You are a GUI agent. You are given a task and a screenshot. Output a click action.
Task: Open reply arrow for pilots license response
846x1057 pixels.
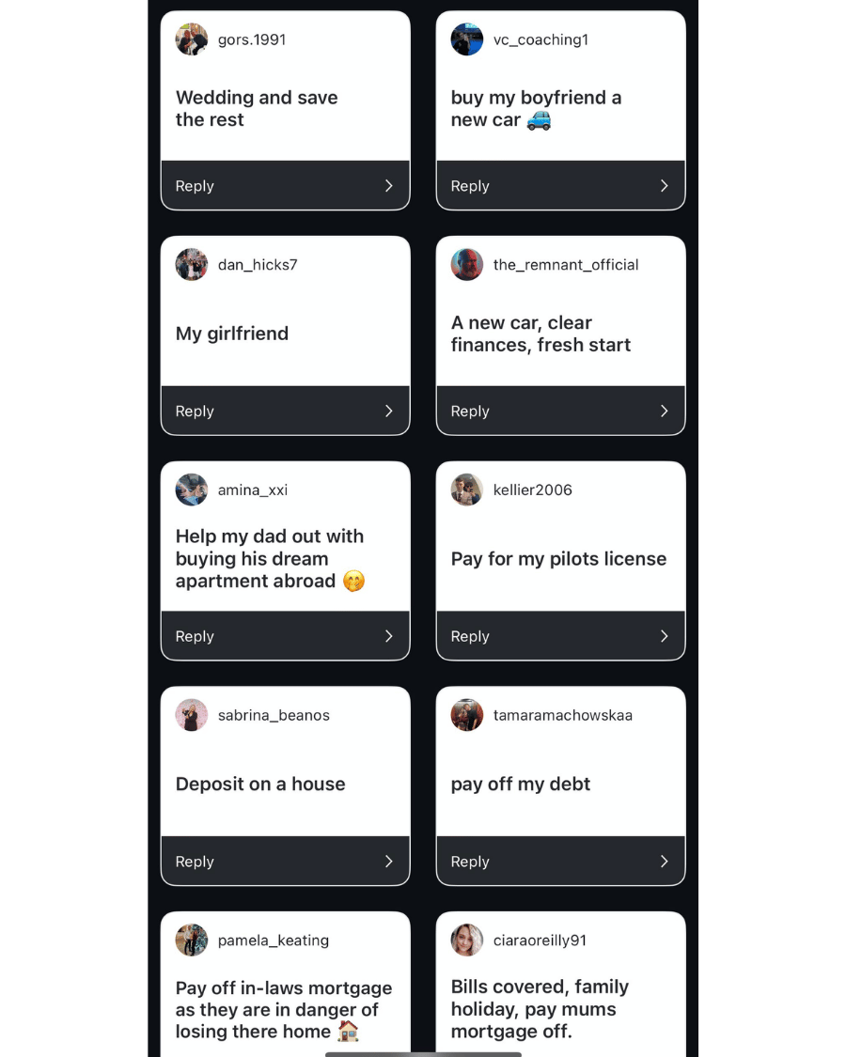point(665,636)
